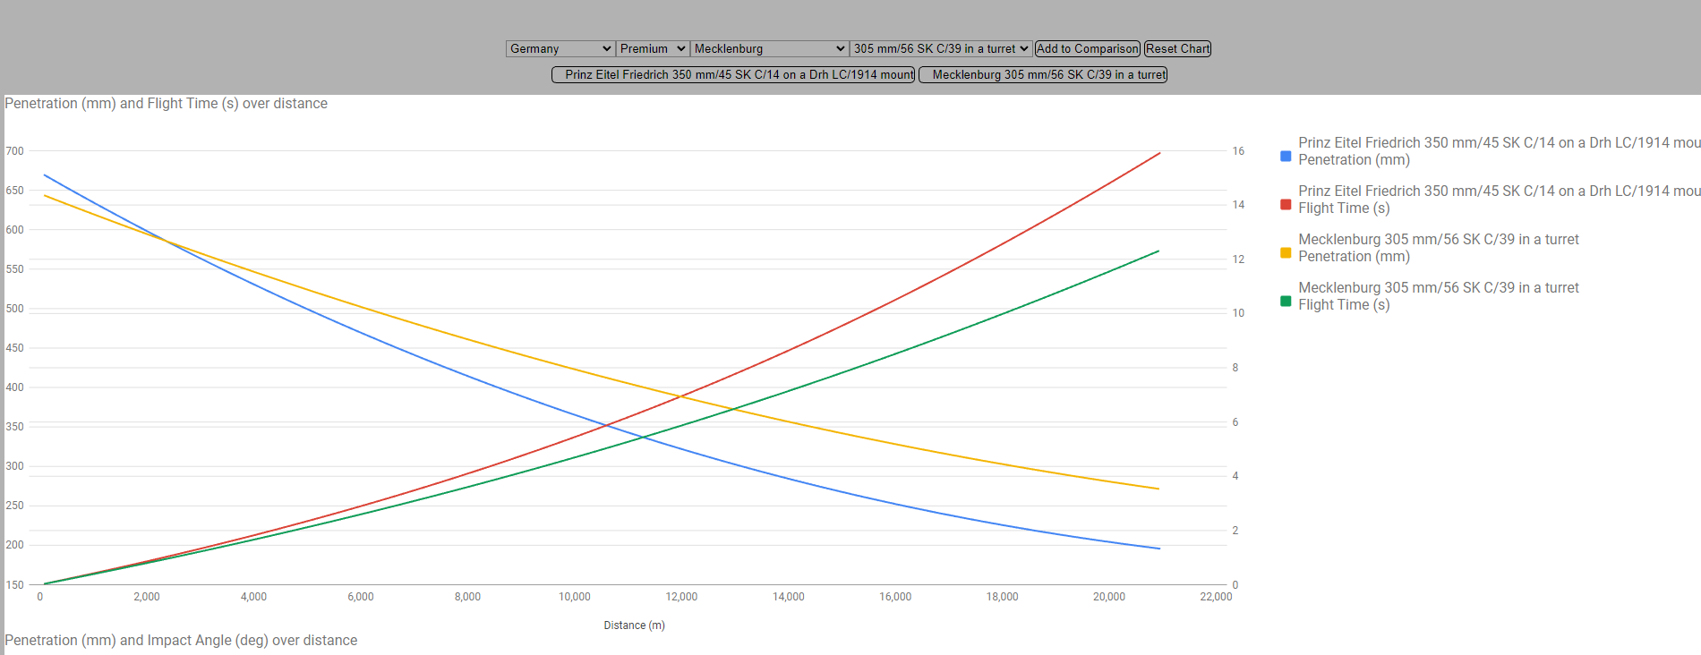Open the 305 mm/56 SK C/39 gun dropdown

941,48
